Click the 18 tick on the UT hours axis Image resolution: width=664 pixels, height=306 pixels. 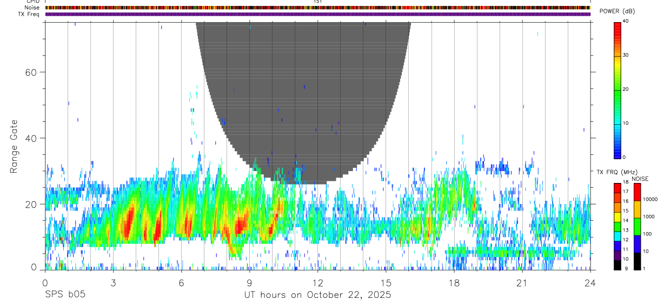click(x=454, y=283)
